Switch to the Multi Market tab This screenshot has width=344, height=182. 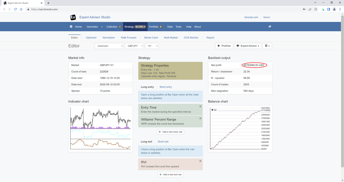[171, 38]
